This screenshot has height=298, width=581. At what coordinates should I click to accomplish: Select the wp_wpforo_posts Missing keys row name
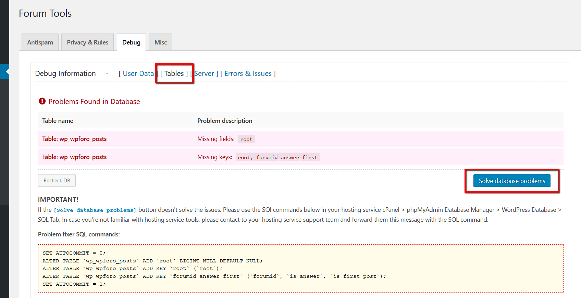point(74,157)
